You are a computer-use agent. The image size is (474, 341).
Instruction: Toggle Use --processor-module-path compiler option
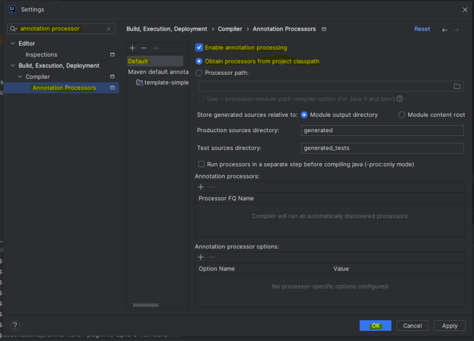click(201, 99)
